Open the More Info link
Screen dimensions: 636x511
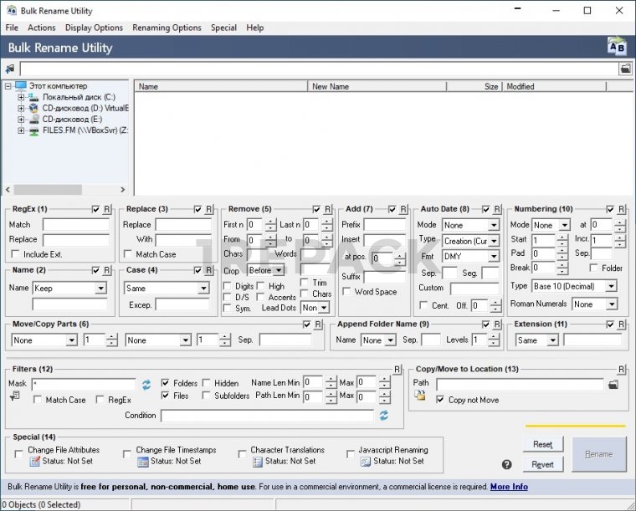509,487
